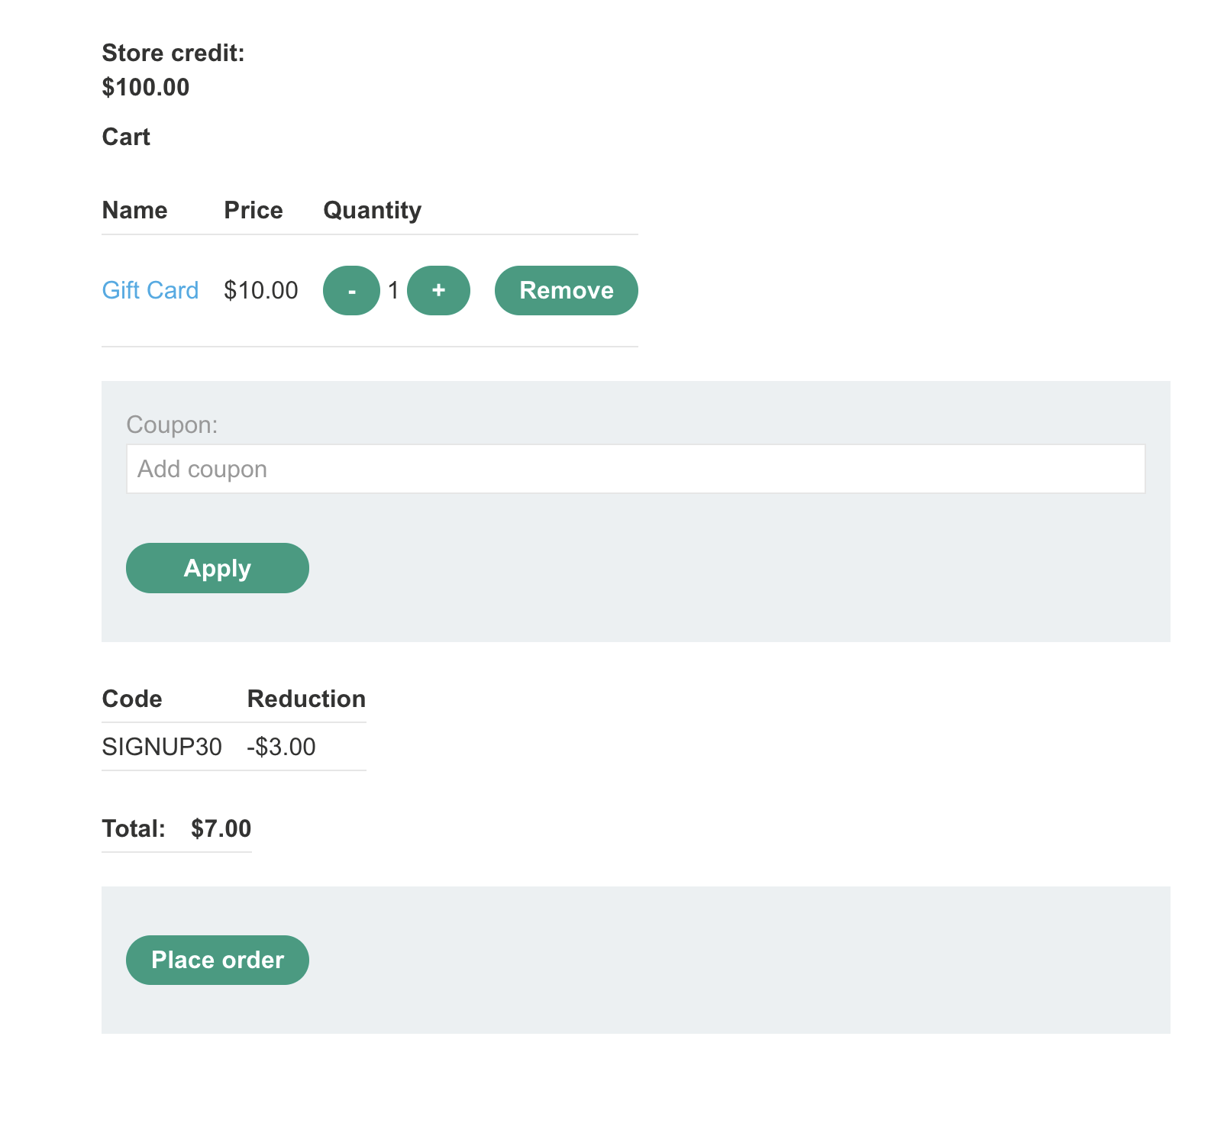Image resolution: width=1211 pixels, height=1130 pixels.
Task: Click the Coupon: field label
Action: [x=172, y=425]
